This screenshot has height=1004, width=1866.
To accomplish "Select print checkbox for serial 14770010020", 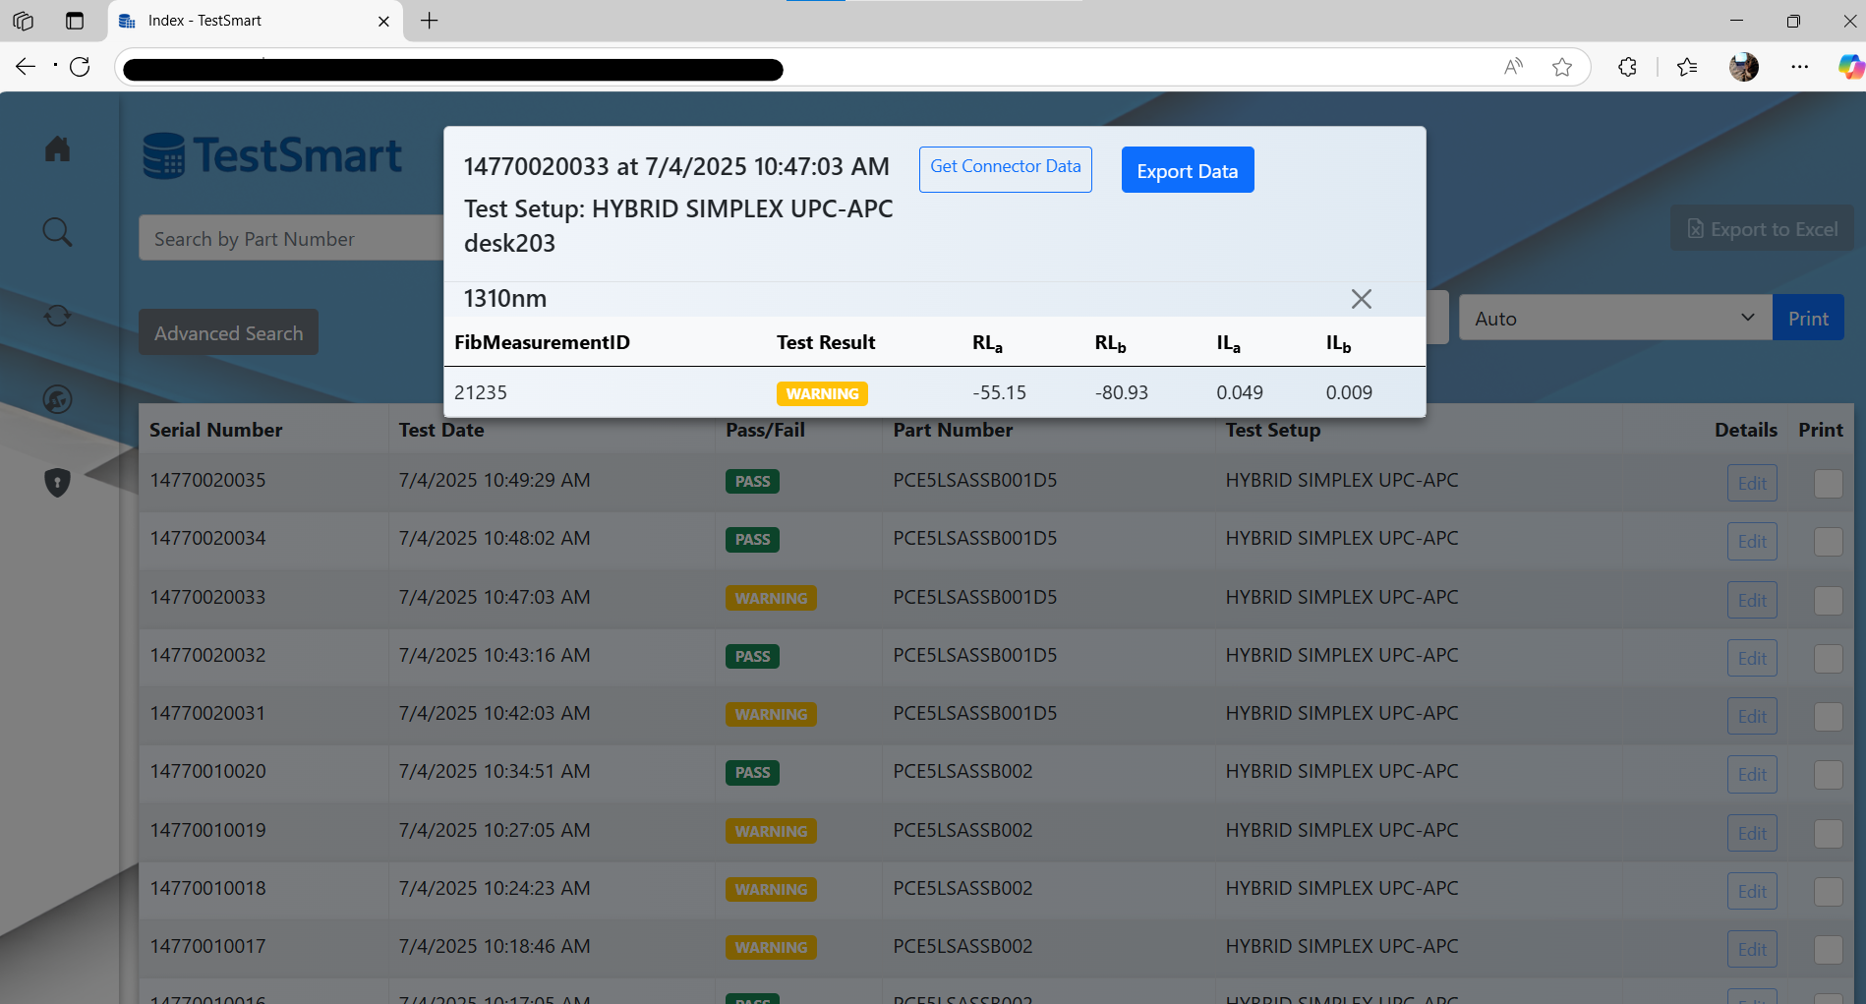I will [1828, 775].
